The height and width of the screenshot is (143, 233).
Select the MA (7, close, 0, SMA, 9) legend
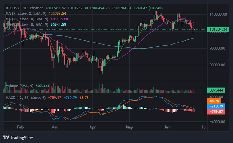coord(26,13)
